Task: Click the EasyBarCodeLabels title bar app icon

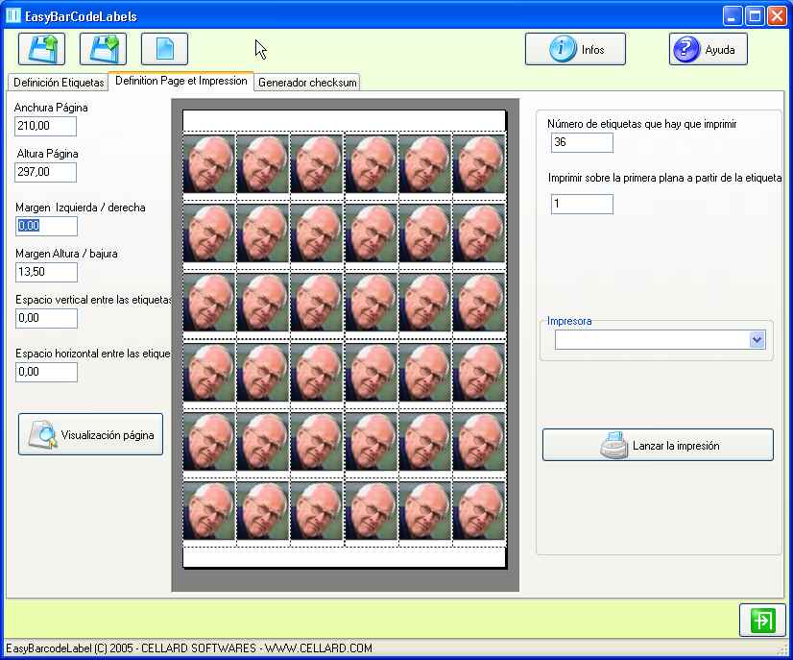Action: [13, 15]
